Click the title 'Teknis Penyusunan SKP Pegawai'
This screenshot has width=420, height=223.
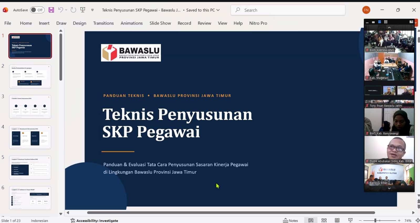(177, 123)
